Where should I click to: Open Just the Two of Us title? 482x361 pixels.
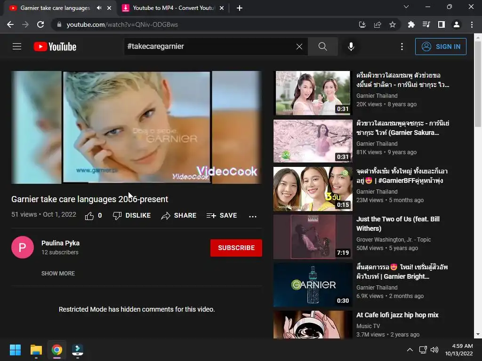pyautogui.click(x=398, y=224)
